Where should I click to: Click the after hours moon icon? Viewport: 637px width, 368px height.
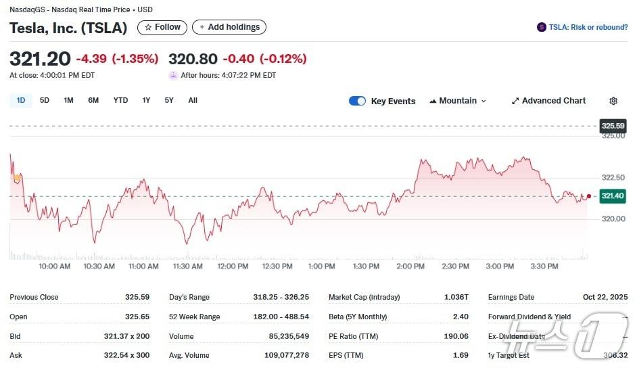[x=173, y=76]
